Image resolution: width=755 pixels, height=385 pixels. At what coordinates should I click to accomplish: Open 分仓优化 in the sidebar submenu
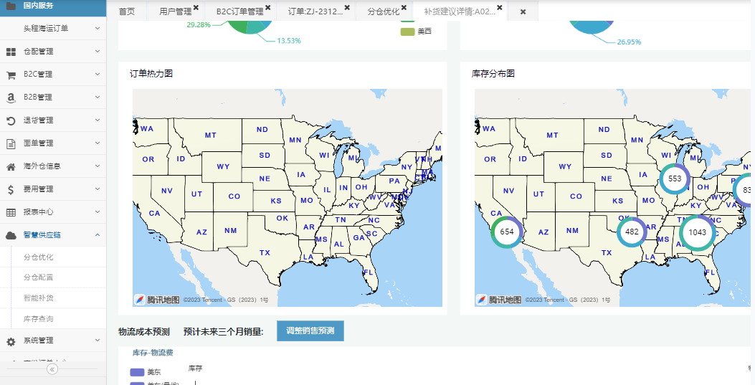[39, 257]
